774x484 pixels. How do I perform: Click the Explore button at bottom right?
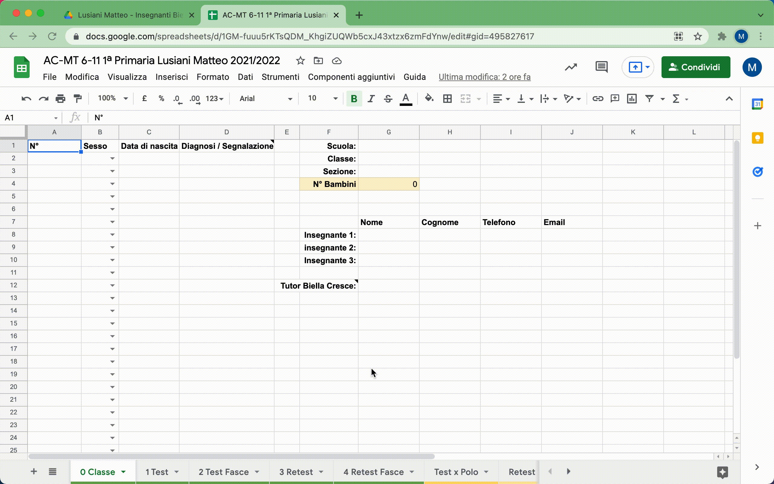[x=722, y=472]
